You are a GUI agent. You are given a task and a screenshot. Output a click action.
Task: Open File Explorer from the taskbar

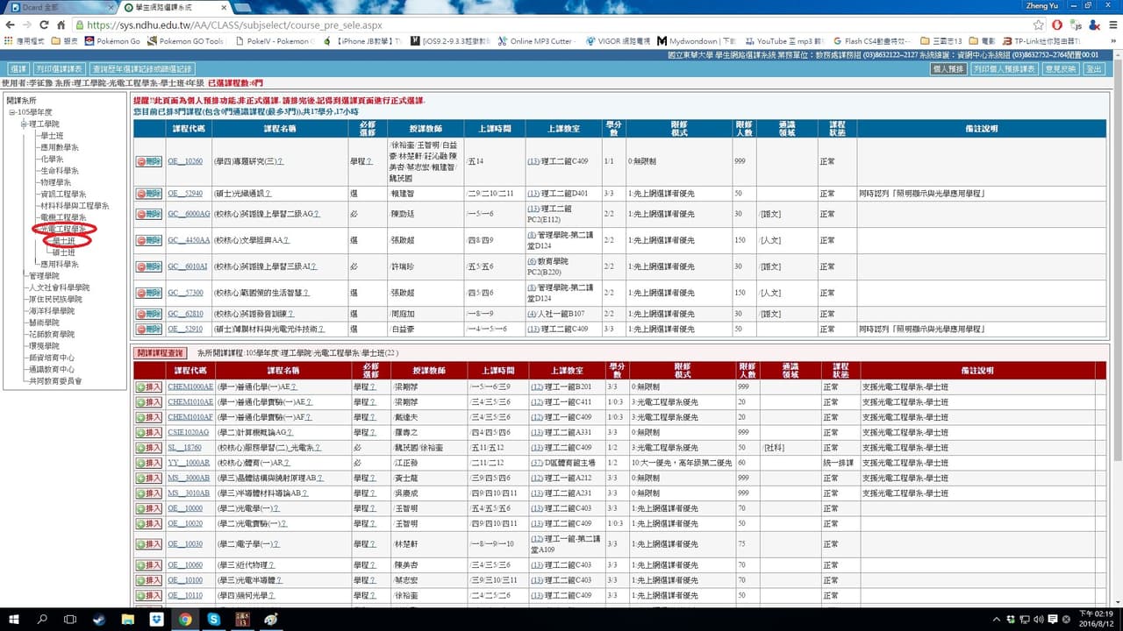coord(128,619)
